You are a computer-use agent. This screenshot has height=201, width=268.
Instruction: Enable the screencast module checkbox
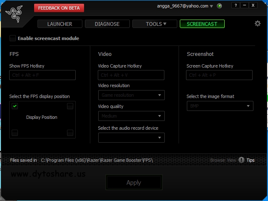tap(12, 38)
